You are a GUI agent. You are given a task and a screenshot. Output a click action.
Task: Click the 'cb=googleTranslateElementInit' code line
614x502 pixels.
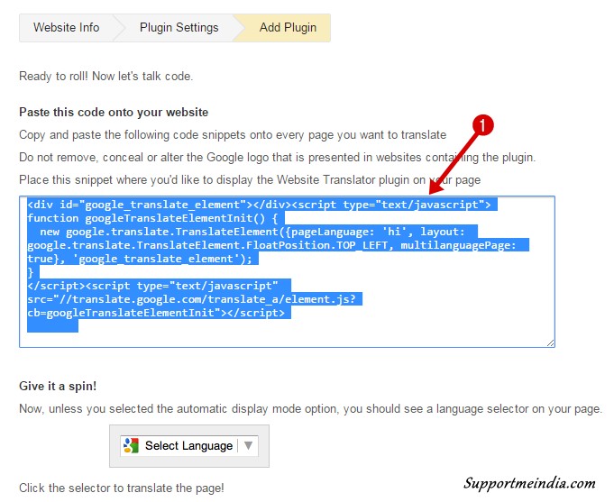tap(156, 313)
